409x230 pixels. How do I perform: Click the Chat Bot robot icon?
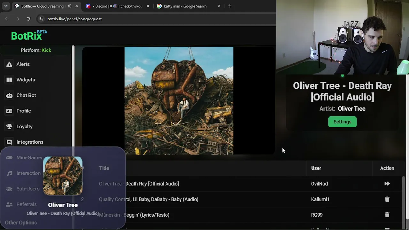tap(9, 95)
